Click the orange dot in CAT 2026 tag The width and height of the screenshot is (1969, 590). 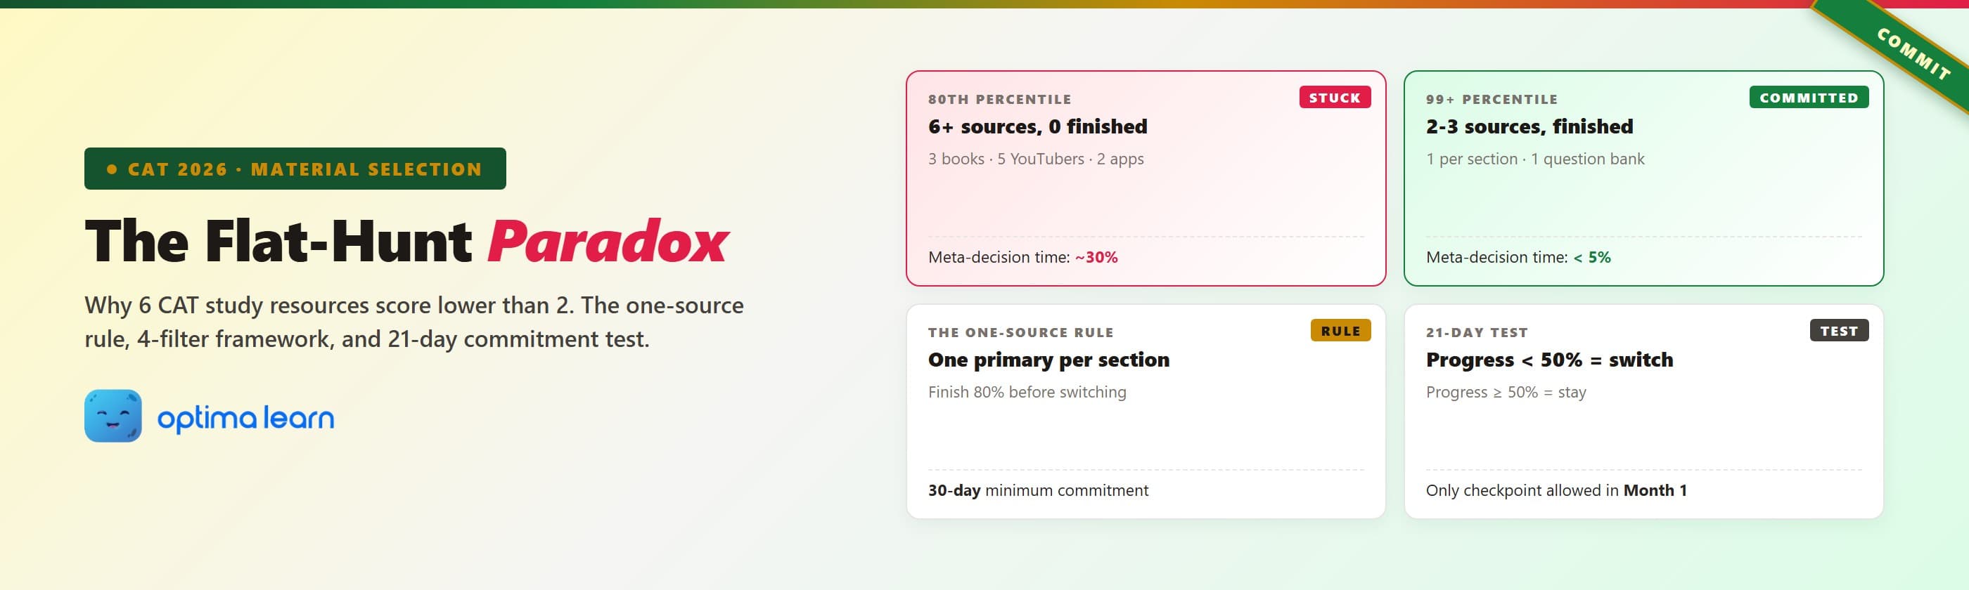point(112,169)
